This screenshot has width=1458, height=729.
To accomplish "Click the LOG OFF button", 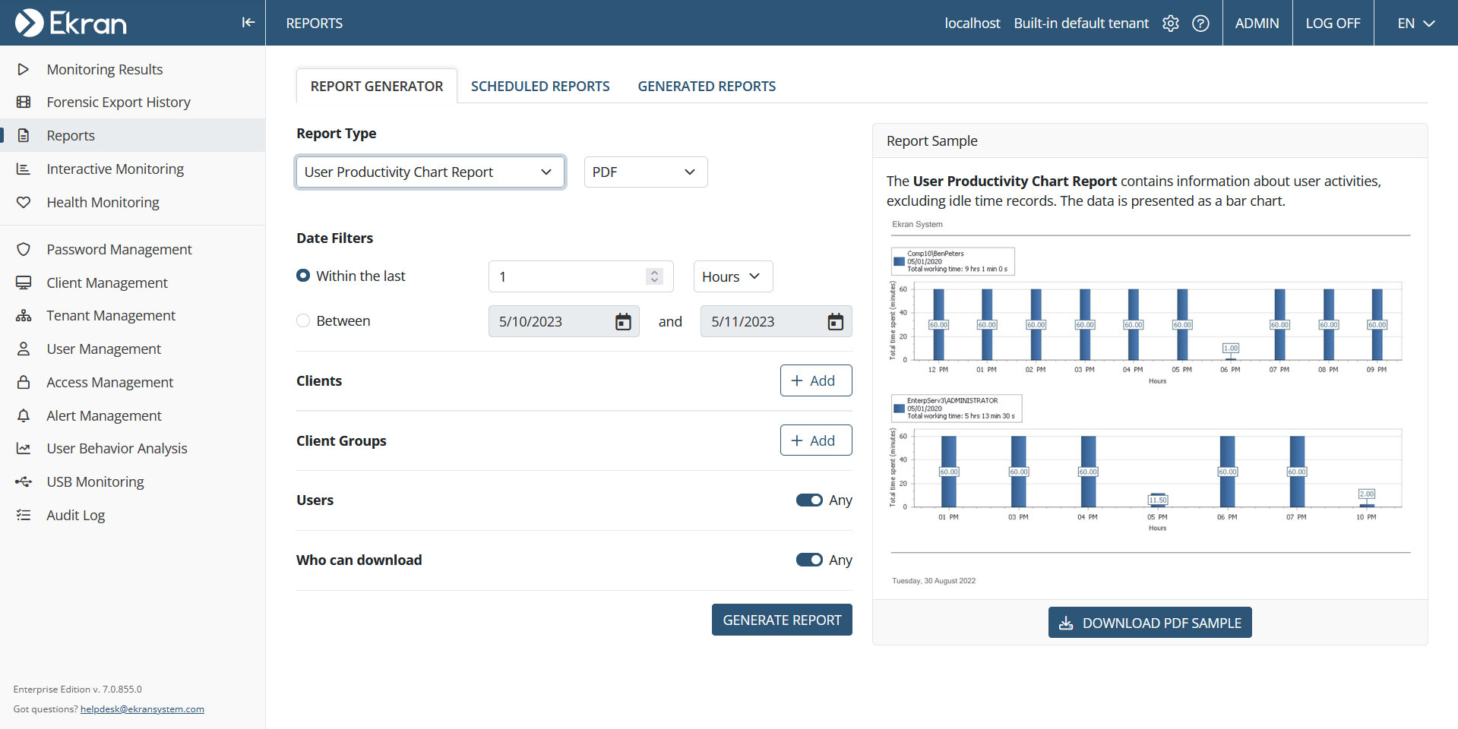I will [x=1333, y=23].
